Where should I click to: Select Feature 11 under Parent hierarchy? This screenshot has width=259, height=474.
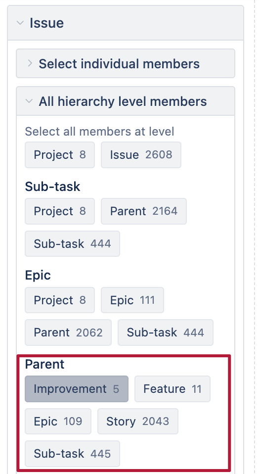(x=173, y=389)
